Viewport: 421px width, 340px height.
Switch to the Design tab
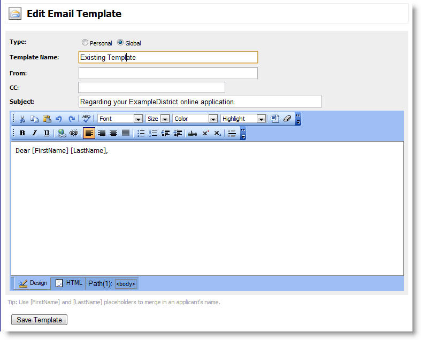33,283
